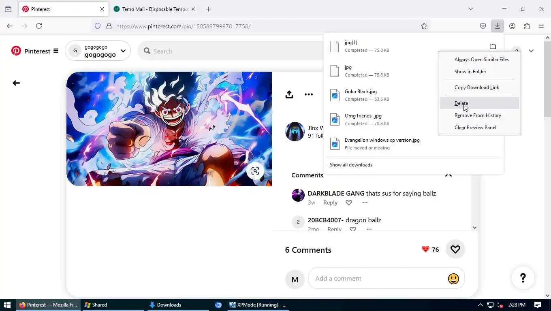551x311 pixels.
Task: Click the red heart reactions count icon
Action: tap(425, 249)
